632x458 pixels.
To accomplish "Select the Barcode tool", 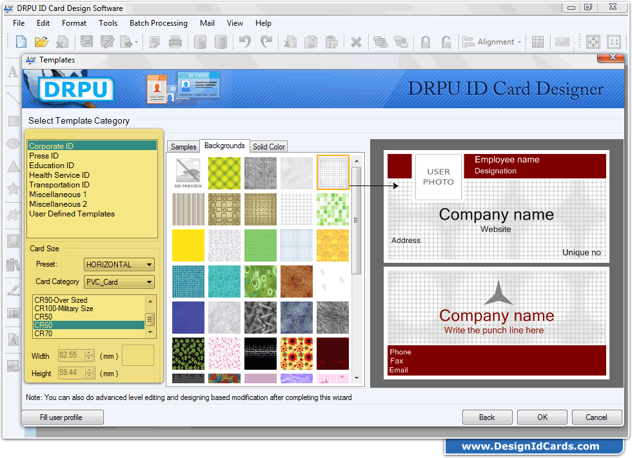I will coord(12,312).
